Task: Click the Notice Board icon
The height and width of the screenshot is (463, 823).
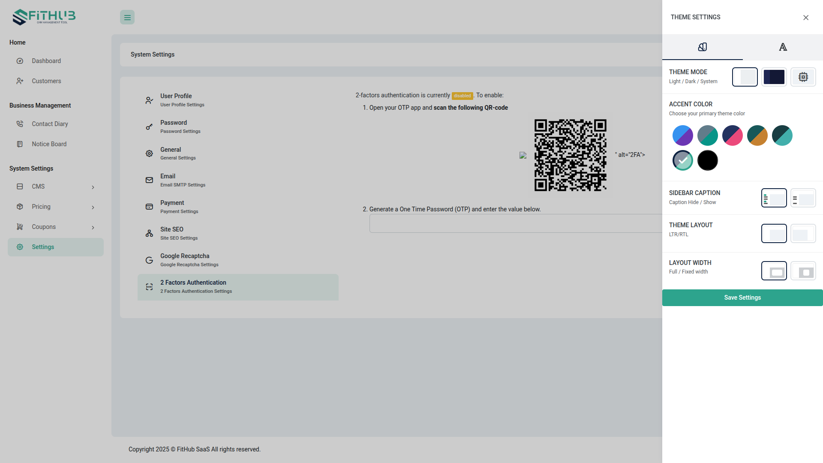Action: (x=20, y=144)
